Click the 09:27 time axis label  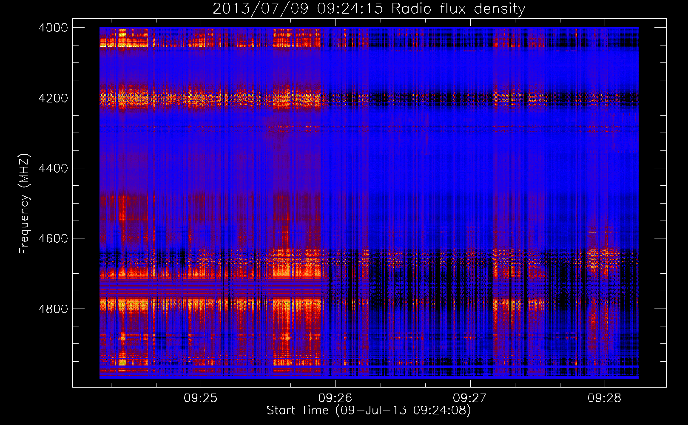tap(469, 398)
